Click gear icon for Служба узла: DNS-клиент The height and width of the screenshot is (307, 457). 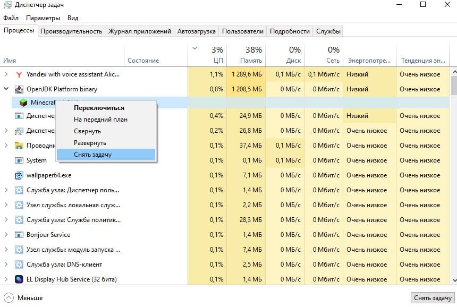tap(19, 265)
